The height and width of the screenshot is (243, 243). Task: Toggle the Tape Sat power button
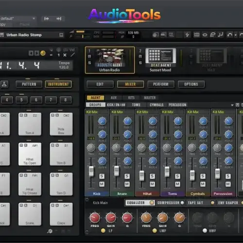pos(212,203)
